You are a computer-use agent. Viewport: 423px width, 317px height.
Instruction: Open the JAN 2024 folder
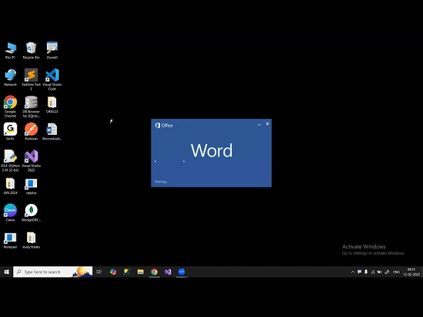tap(11, 186)
